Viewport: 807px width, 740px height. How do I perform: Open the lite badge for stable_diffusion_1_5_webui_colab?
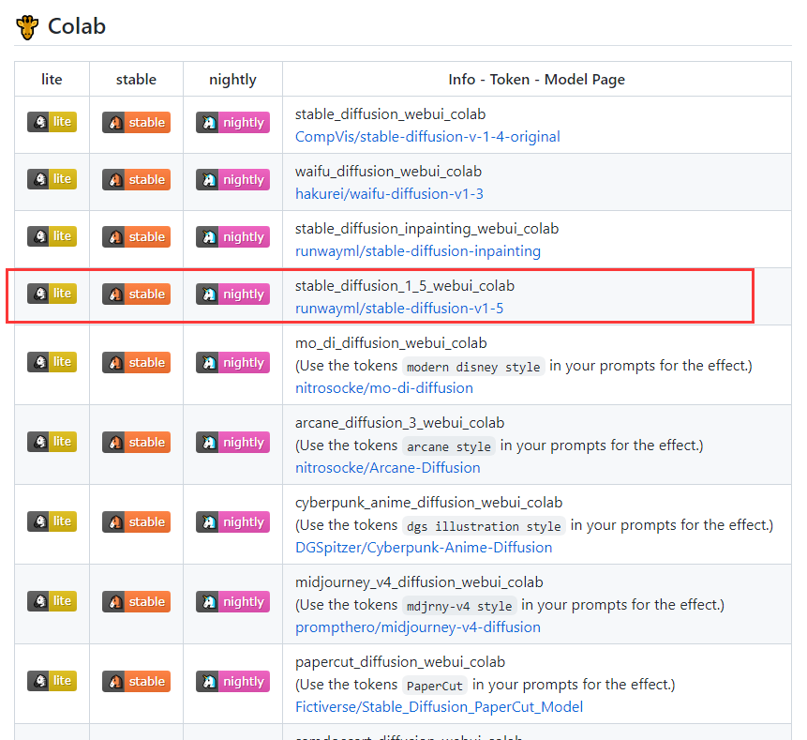[x=52, y=294]
